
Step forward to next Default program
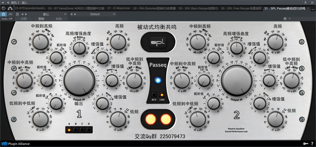coord(75,14)
